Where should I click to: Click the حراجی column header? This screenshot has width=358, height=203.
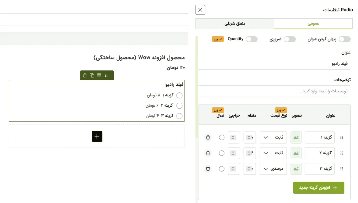pyautogui.click(x=234, y=115)
